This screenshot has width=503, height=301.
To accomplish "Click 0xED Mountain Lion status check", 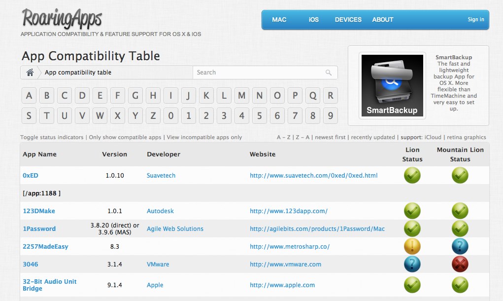I will click(x=460, y=175).
